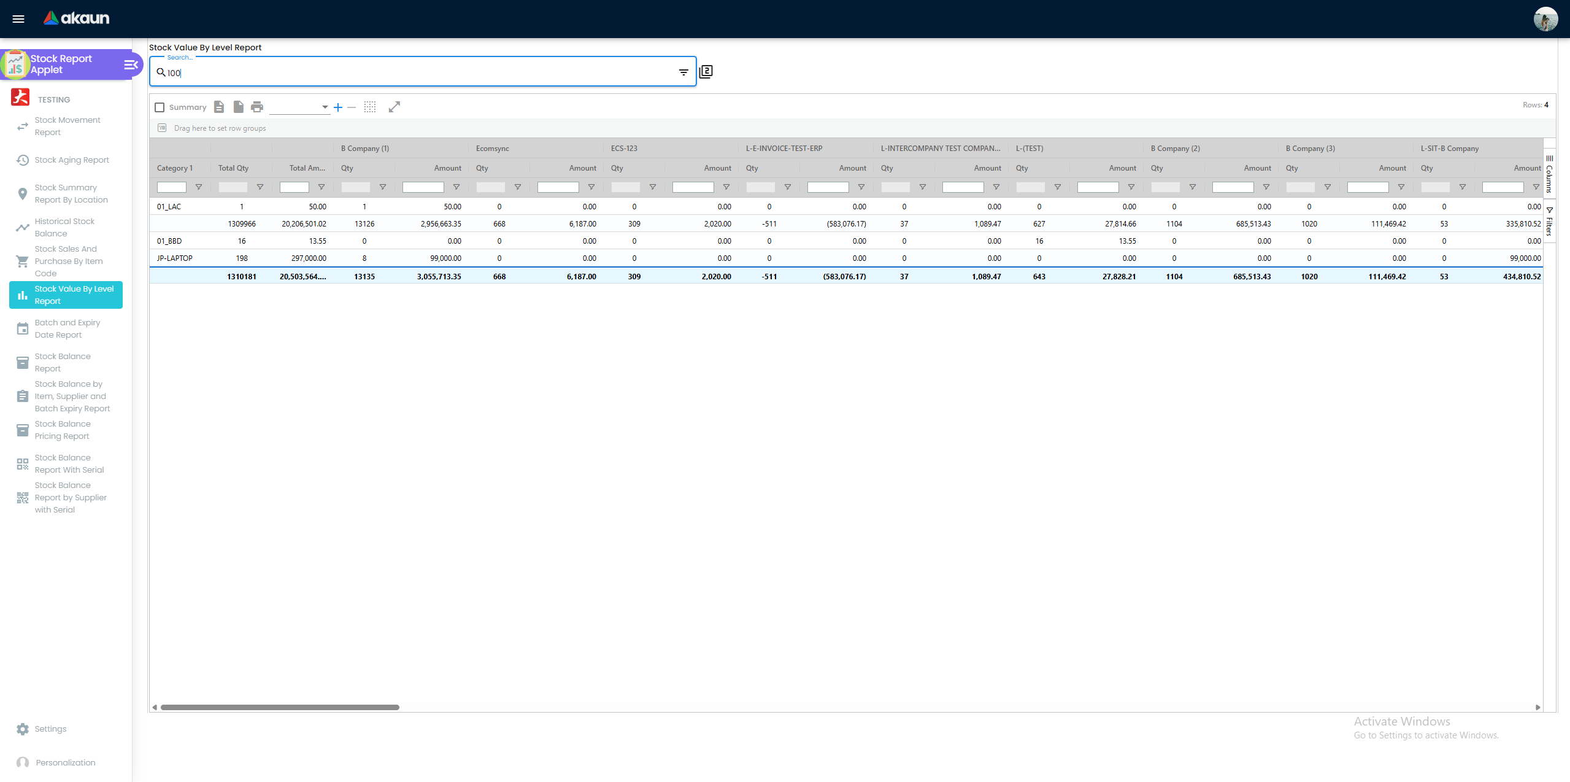The width and height of the screenshot is (1570, 782).
Task: Open Total Qty column filter funnel
Action: [260, 187]
